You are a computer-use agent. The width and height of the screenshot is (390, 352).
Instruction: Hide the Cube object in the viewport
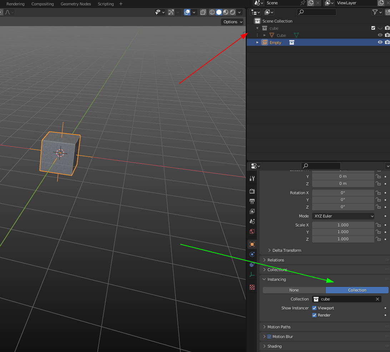[380, 35]
